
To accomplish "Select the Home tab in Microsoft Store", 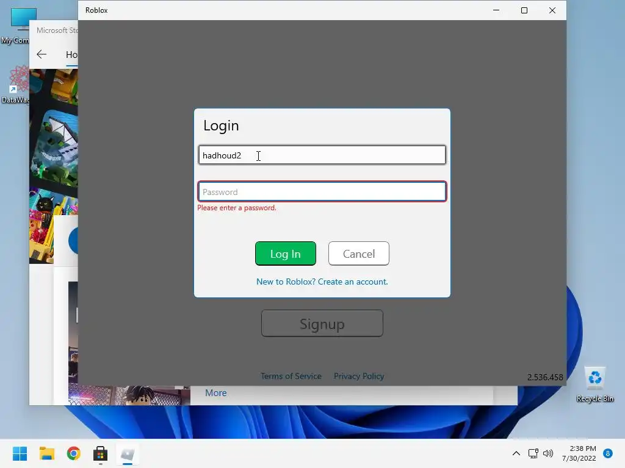I will pyautogui.click(x=72, y=55).
